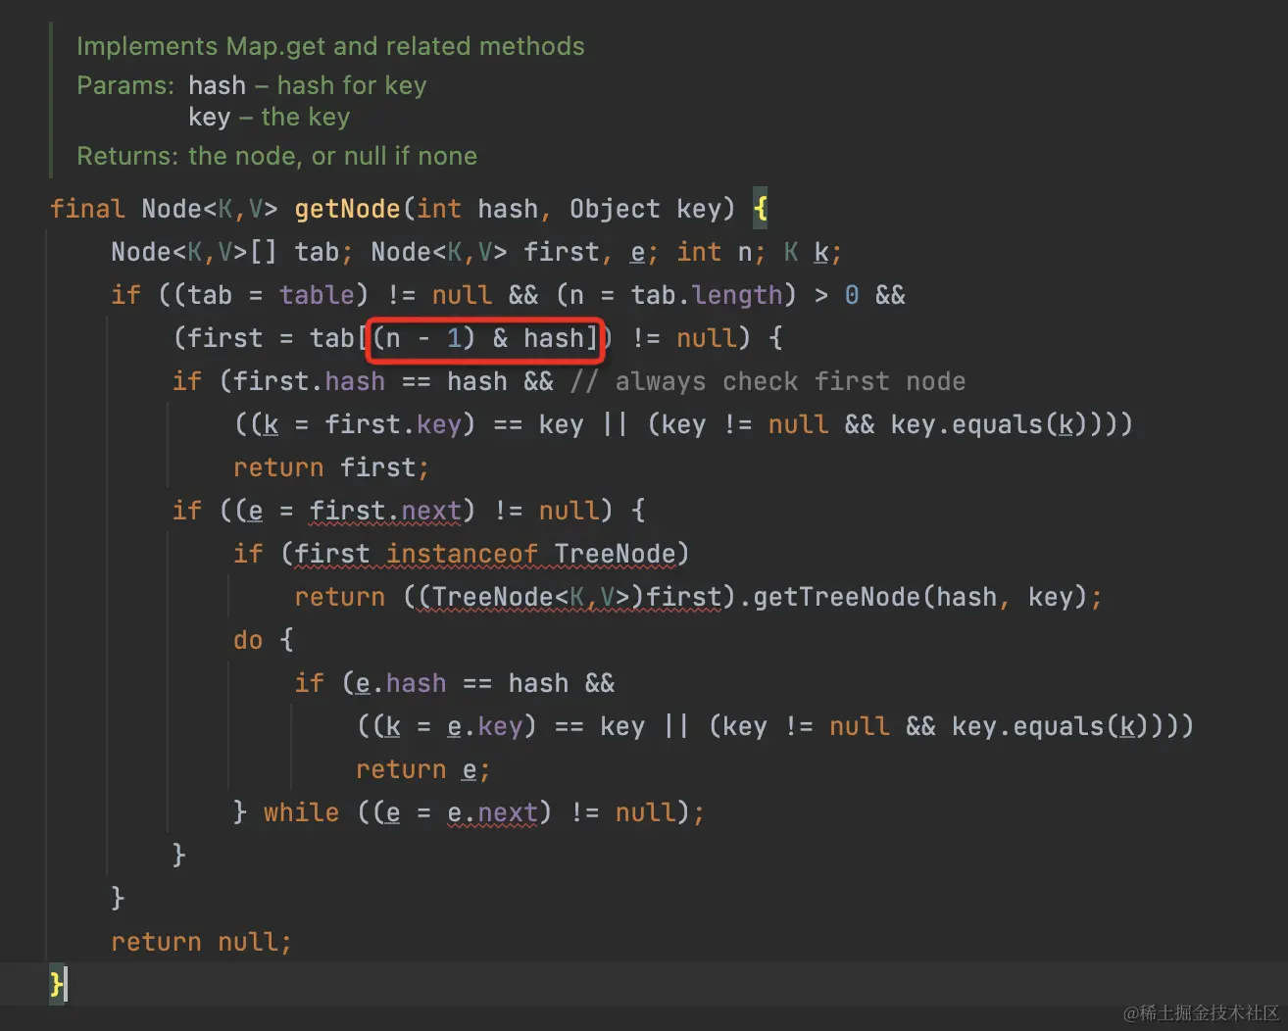Click the 'Params:' label in the doc comment
1288x1031 pixels.
tap(125, 85)
